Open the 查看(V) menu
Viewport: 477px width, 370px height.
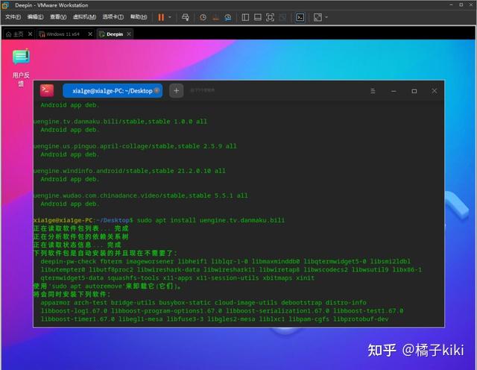pyautogui.click(x=58, y=17)
